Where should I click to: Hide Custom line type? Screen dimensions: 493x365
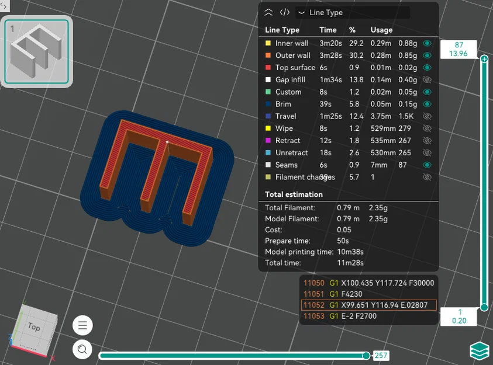[427, 92]
